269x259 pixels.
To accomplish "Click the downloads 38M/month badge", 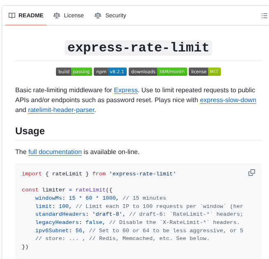I will 158,72.
